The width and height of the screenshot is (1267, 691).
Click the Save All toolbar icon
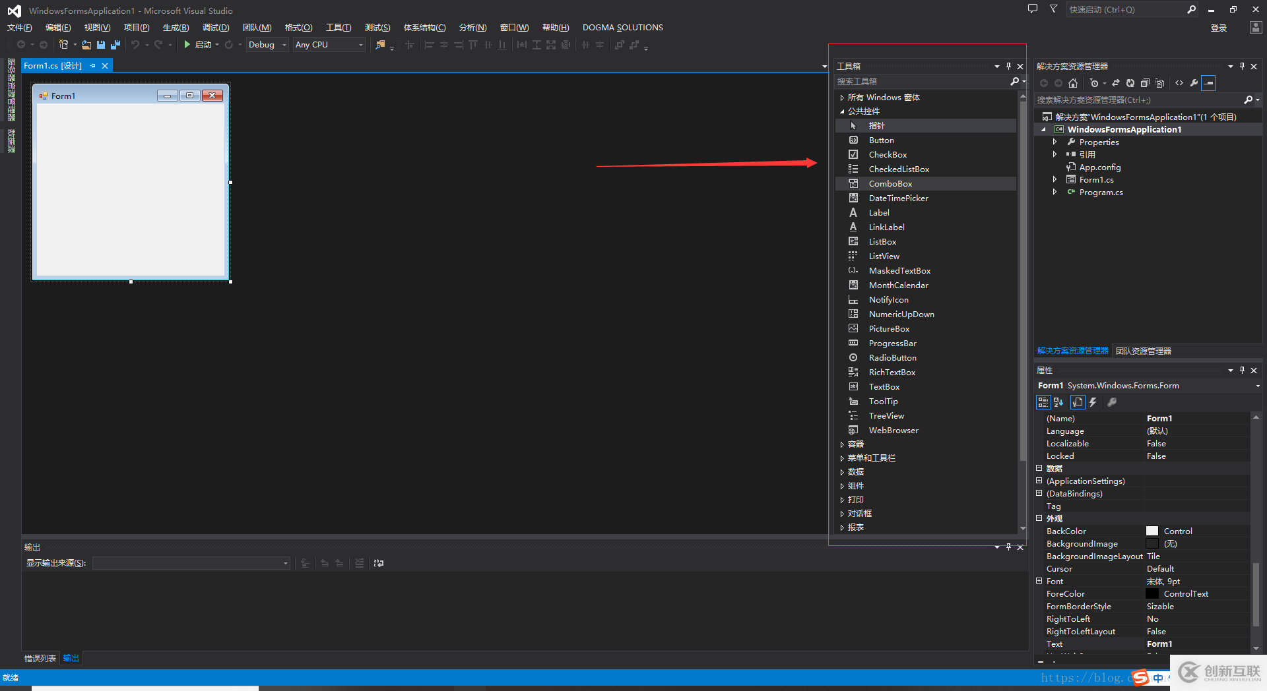tap(115, 45)
